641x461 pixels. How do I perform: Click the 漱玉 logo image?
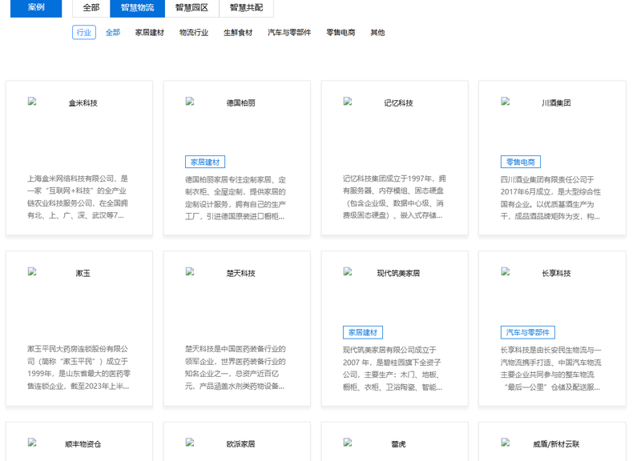point(79,273)
